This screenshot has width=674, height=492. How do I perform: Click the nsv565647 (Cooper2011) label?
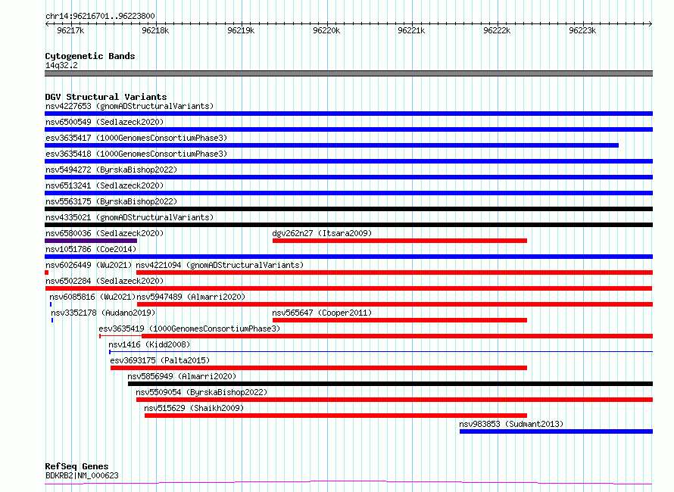click(x=322, y=313)
